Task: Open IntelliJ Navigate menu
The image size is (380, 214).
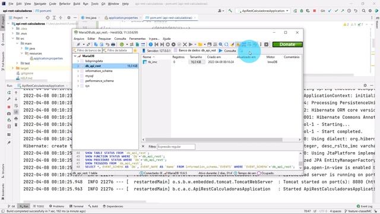Action: 40,4
